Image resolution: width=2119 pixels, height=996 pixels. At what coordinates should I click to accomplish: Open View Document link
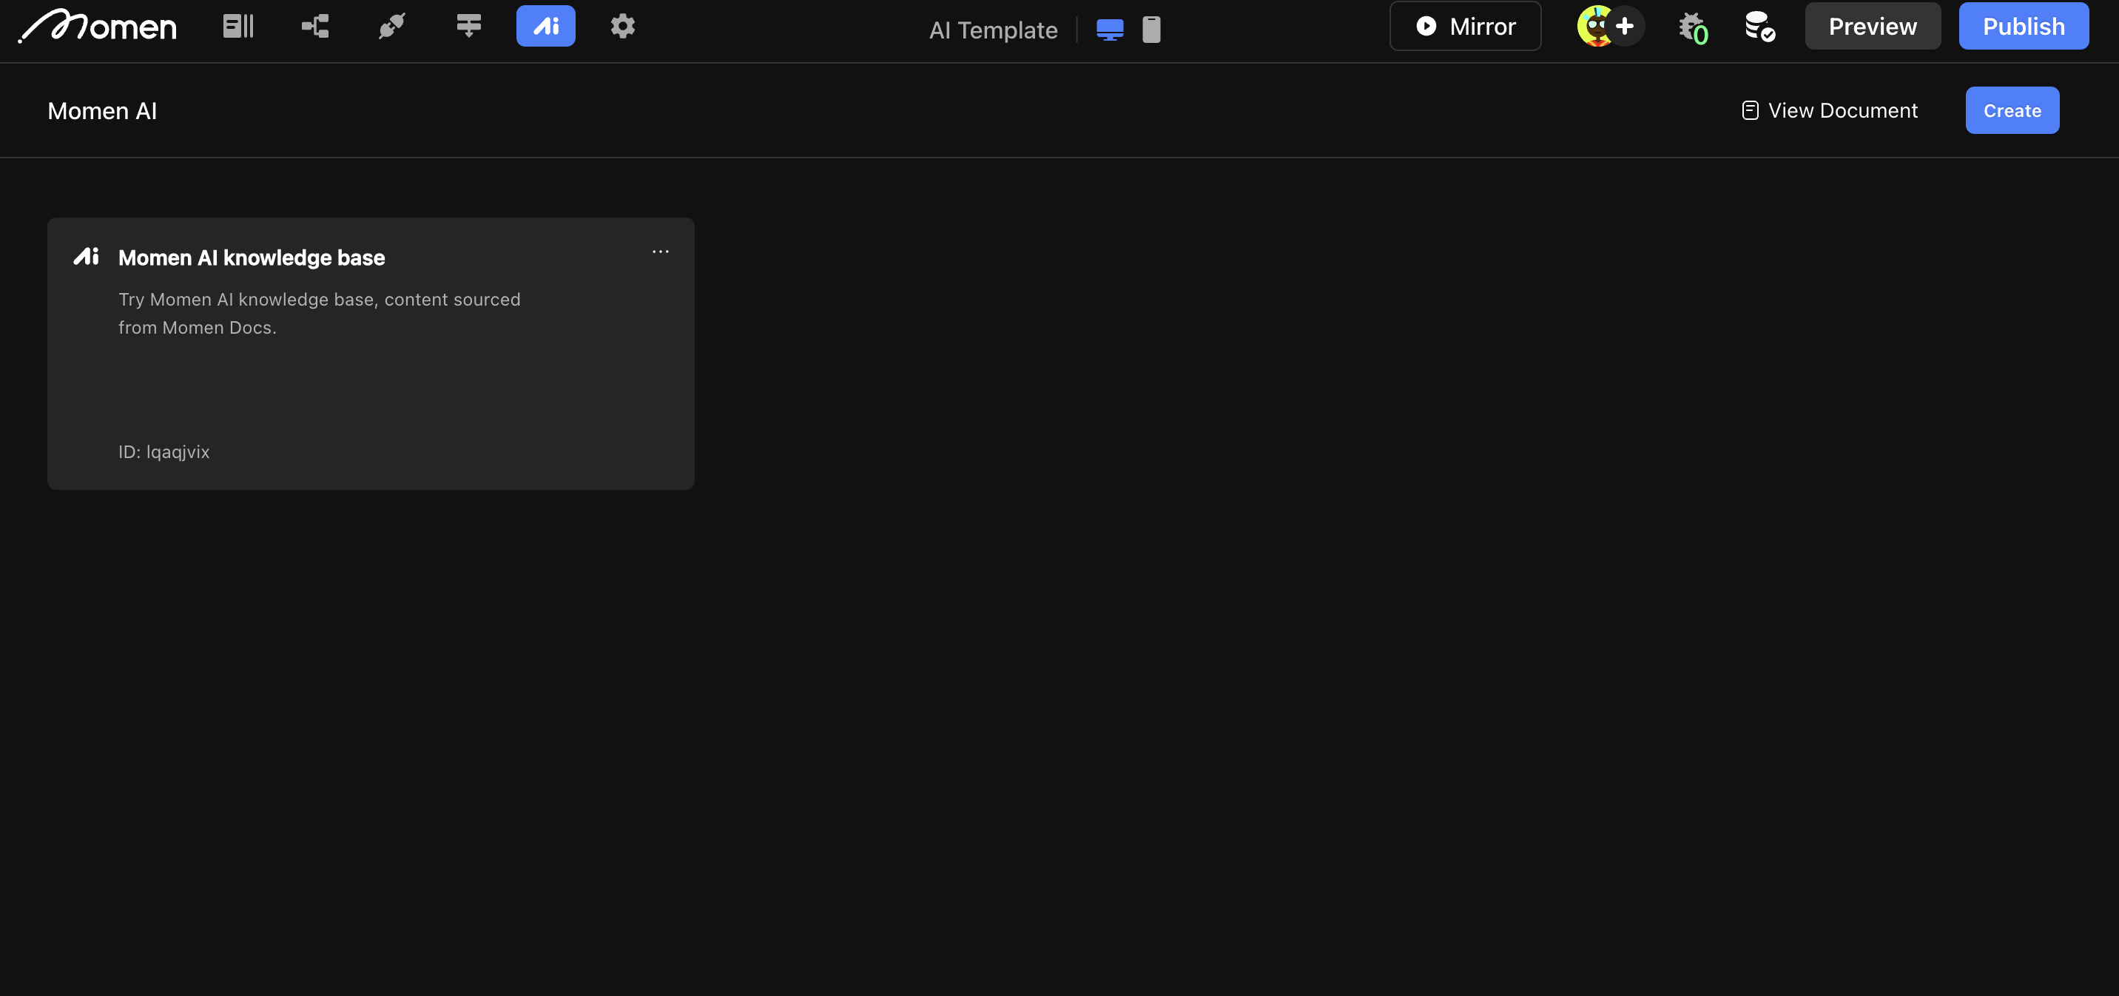(1830, 110)
